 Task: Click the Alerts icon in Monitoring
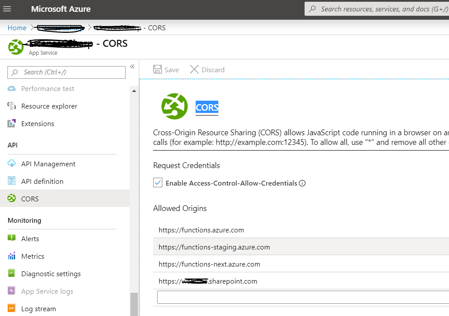12,239
